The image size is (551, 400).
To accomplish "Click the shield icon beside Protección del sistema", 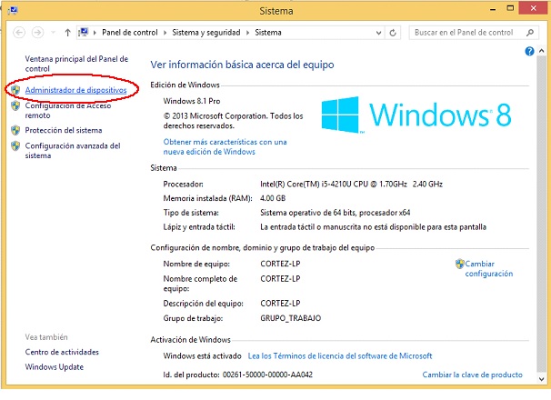I will click(15, 130).
